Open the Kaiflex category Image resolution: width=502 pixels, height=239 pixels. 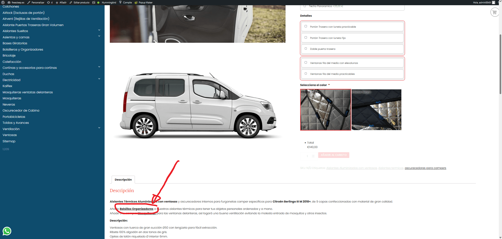(7, 86)
